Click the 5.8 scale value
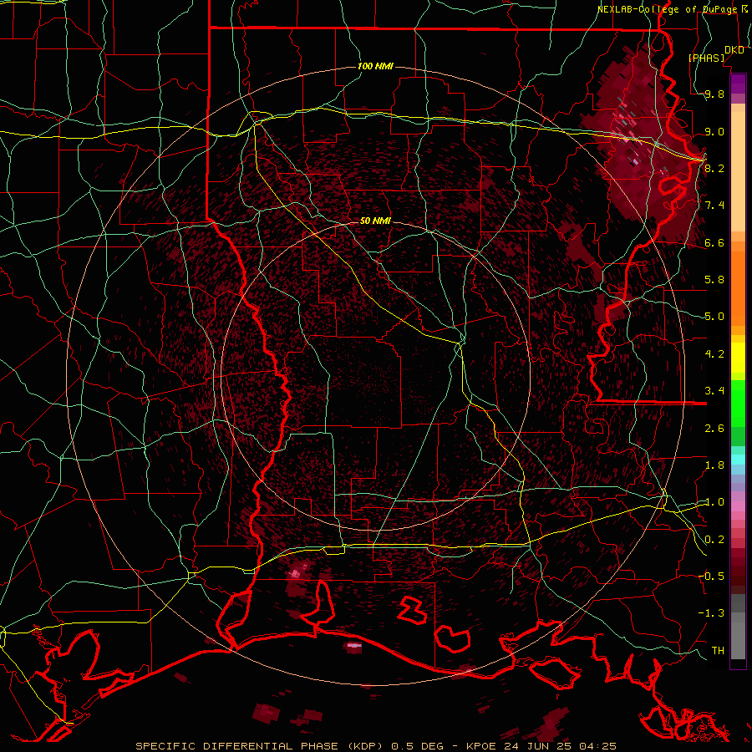752x752 pixels. 714,280
